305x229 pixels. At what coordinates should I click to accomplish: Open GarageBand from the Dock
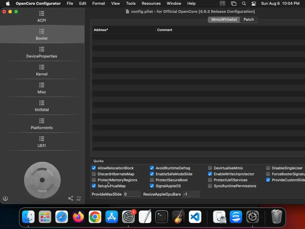tap(178, 217)
